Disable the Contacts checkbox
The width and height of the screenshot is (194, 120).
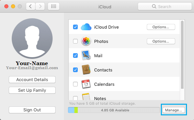(75, 70)
